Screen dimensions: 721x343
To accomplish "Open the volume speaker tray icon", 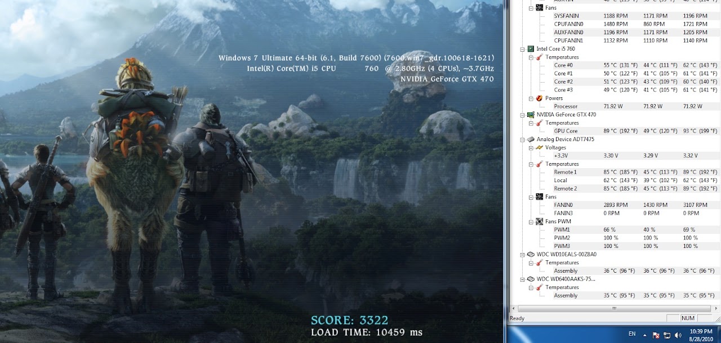I will coord(678,335).
